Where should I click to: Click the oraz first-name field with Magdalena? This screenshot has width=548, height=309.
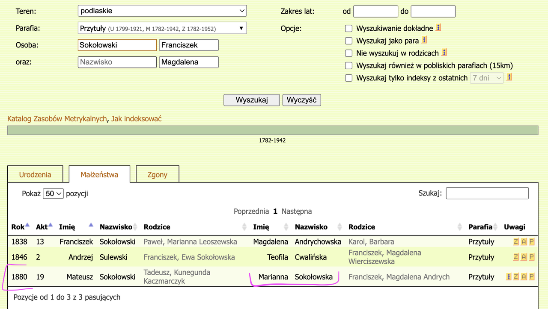tap(189, 62)
